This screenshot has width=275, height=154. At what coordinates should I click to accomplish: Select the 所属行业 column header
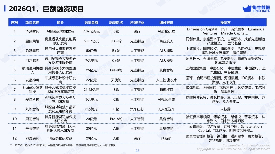tap(137, 23)
